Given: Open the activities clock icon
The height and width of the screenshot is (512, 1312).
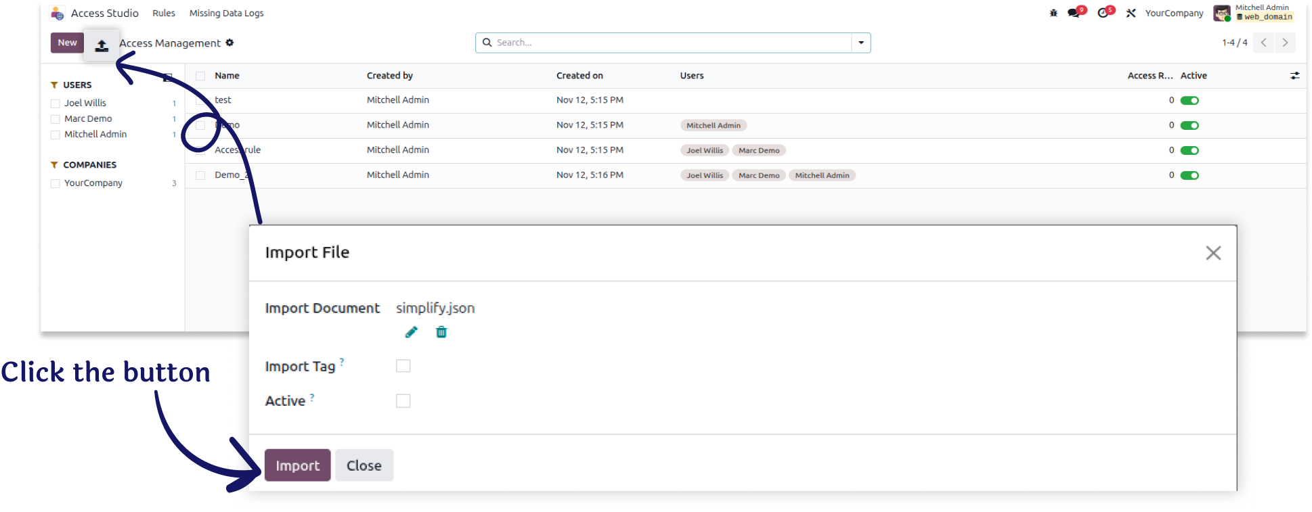Looking at the screenshot, I should point(1104,12).
